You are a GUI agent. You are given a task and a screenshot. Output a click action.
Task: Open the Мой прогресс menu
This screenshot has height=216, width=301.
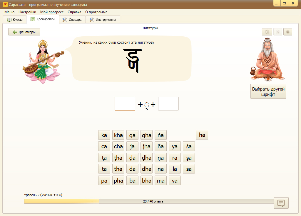52,12
